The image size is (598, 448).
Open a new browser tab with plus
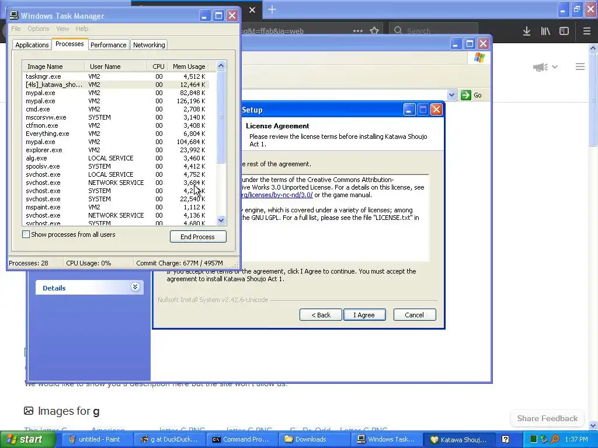[272, 9]
